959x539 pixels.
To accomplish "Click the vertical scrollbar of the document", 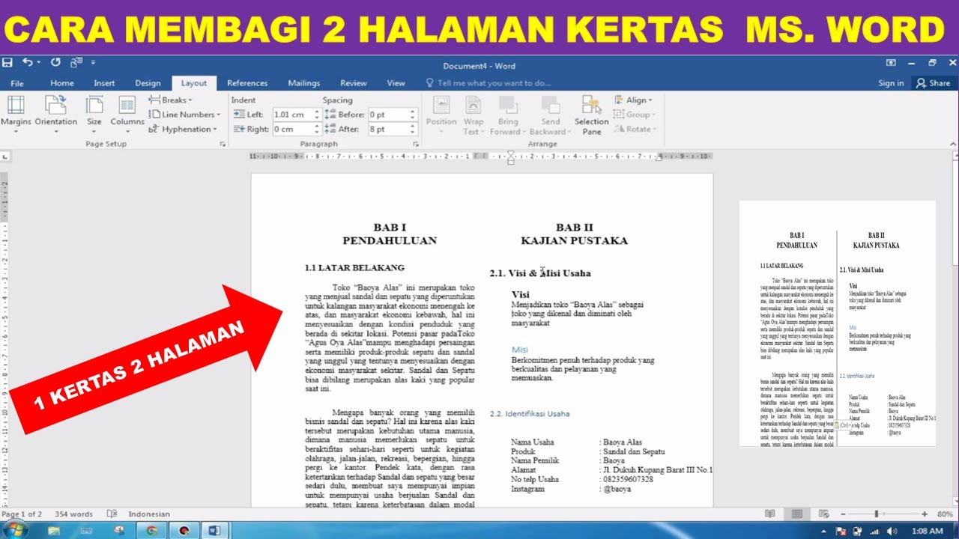I will [954, 329].
